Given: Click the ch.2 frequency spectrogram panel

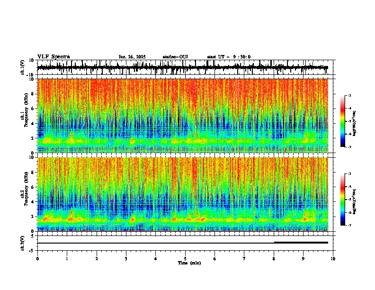Looking at the screenshot, I should click(x=183, y=194).
